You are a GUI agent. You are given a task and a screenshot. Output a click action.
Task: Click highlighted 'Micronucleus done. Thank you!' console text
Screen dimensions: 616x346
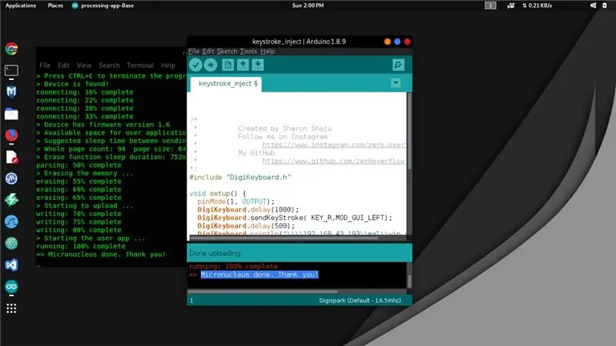[259, 274]
